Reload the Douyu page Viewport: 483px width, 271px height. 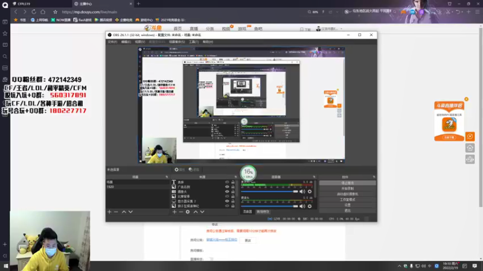pyautogui.click(x=34, y=12)
